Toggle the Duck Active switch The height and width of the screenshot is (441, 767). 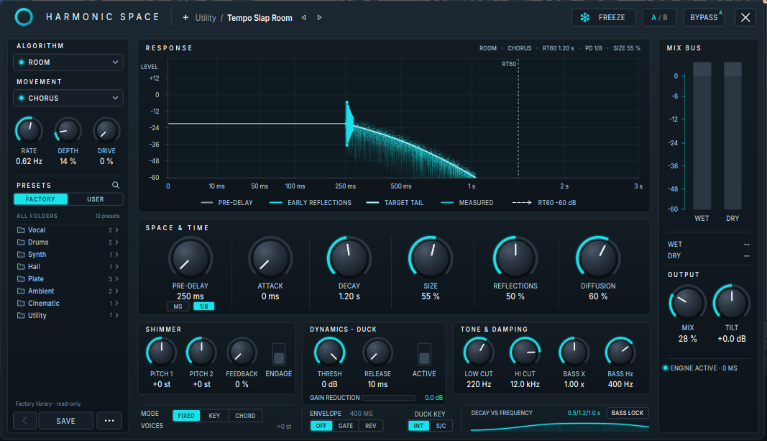click(424, 354)
